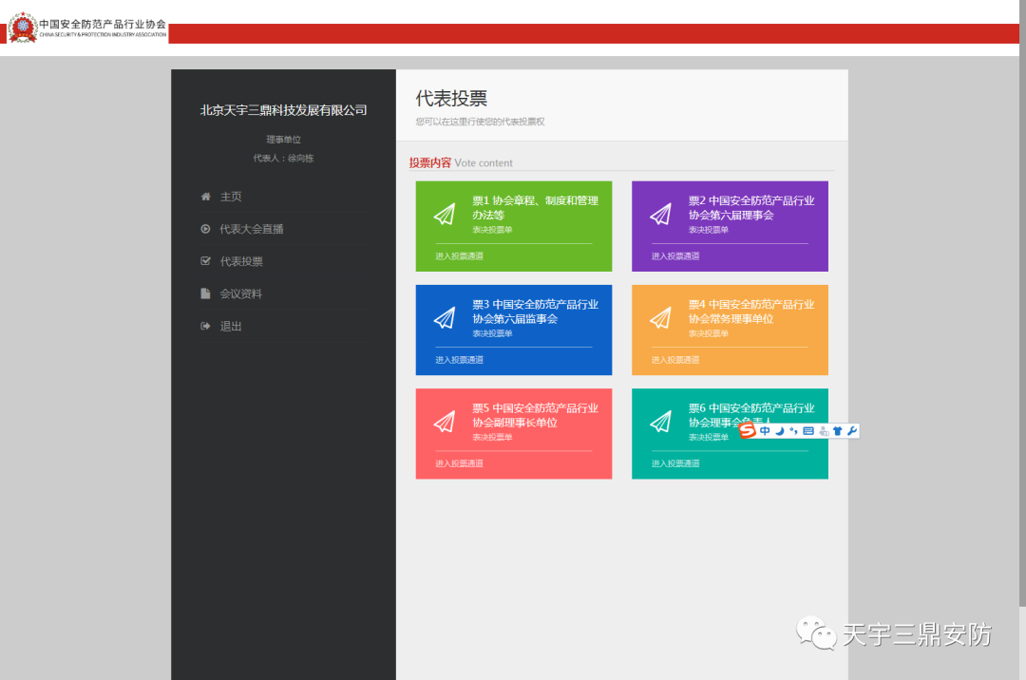Open the Sogou IME skin shirt icon
Viewport: 1026px width, 680px height.
pyautogui.click(x=838, y=431)
